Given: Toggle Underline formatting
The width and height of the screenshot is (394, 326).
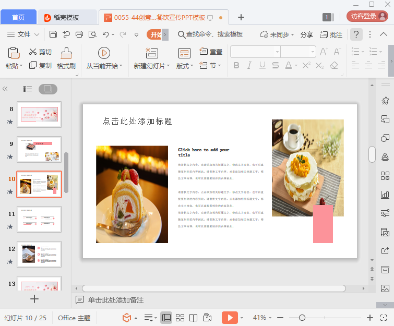Looking at the screenshot, I should (262, 66).
